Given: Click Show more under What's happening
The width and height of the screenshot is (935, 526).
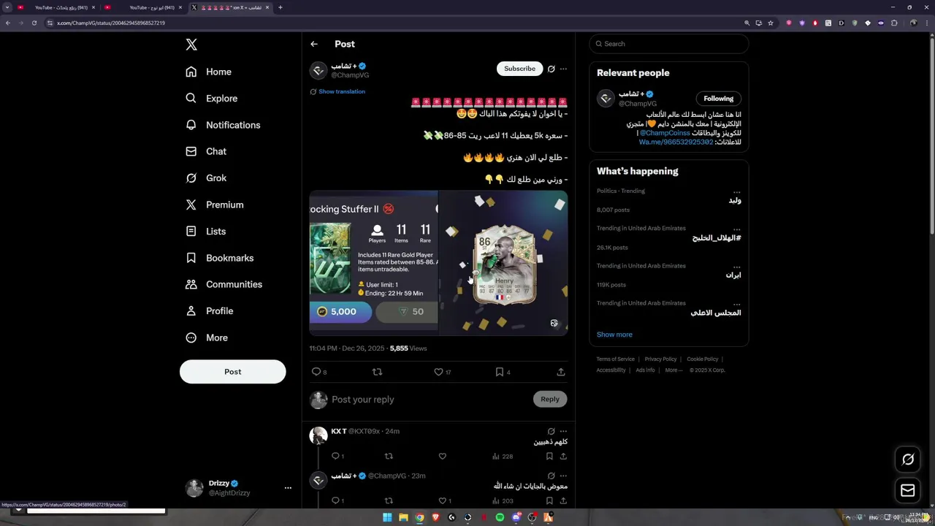Looking at the screenshot, I should [614, 335].
